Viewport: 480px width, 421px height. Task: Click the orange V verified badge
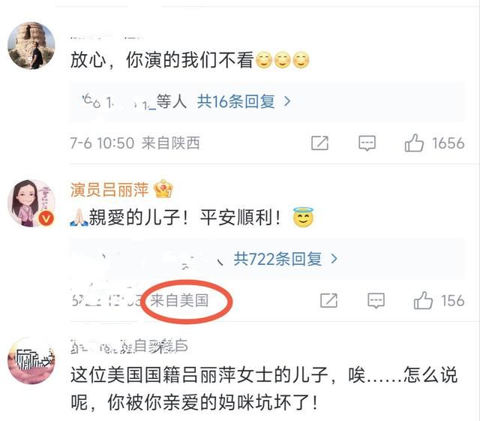(46, 219)
